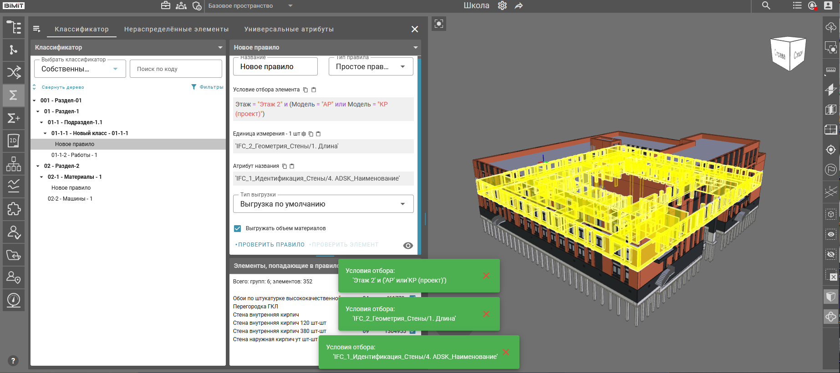Click the puzzle piece plugins icon
840x373 pixels.
tap(14, 209)
